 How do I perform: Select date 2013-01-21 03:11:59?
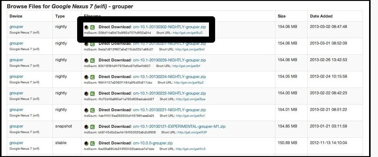tap(329, 126)
